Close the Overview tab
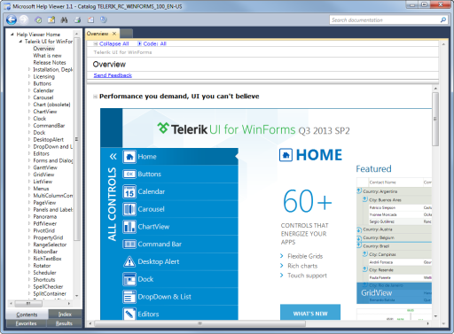Viewport: 454px width, 334px height. 114,34
